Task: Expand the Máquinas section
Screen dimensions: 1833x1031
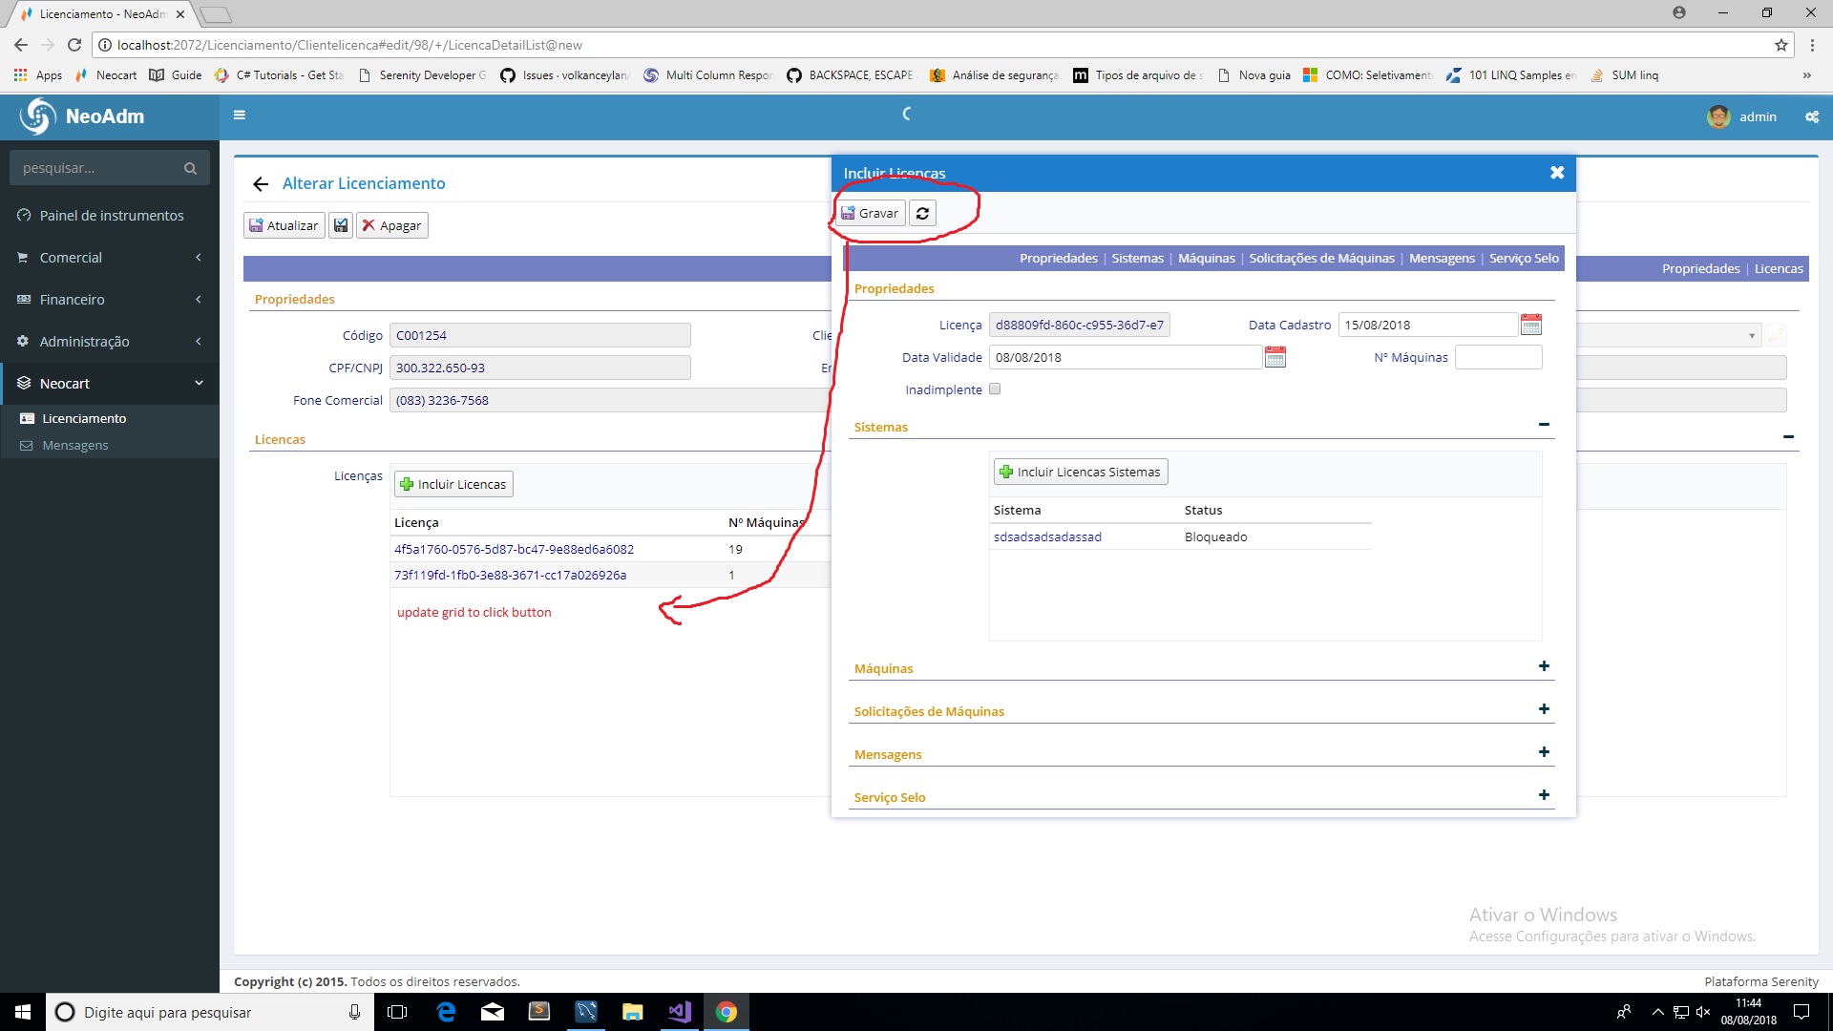Action: (x=1544, y=667)
